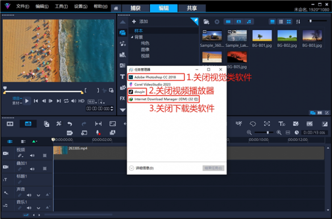Viewport: 332px width, 219px height.
Task: Redo the last action
Action: (84, 124)
